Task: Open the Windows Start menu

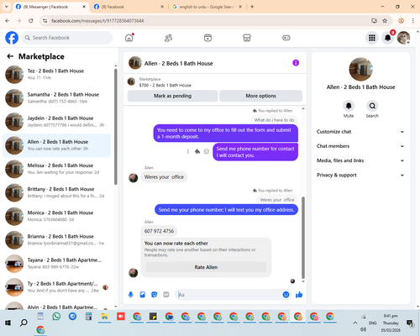Action: point(8,323)
